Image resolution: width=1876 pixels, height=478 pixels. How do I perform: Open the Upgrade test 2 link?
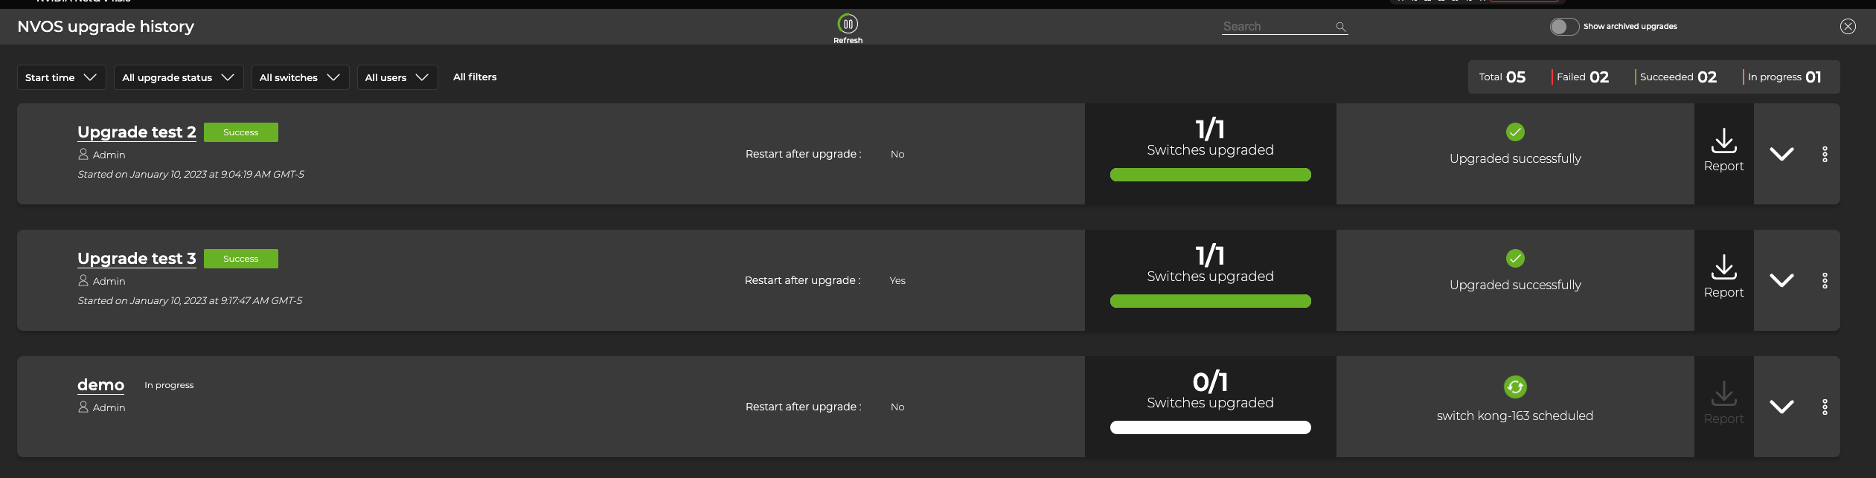(137, 132)
